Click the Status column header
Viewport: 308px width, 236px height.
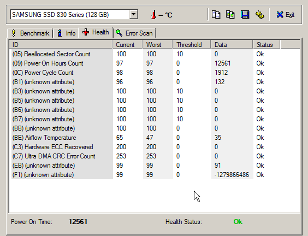point(266,45)
